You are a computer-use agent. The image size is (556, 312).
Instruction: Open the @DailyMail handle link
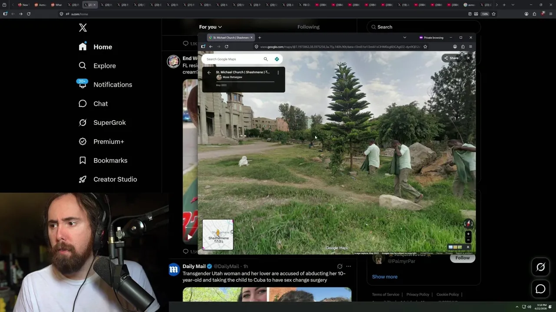click(x=226, y=266)
